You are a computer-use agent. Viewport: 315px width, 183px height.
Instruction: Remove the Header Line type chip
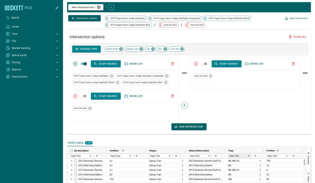click(x=141, y=49)
